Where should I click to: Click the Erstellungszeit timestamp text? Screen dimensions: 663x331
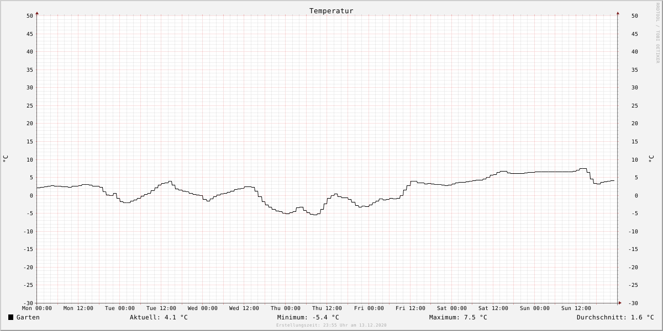[x=331, y=325]
